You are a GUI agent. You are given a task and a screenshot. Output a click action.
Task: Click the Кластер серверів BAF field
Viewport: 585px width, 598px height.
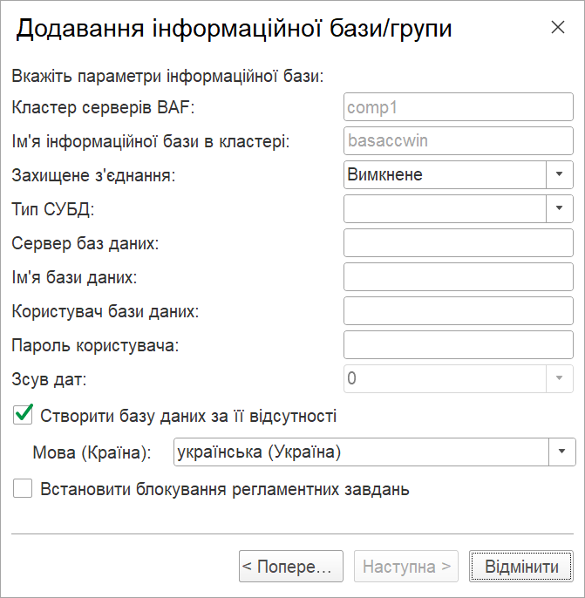tap(459, 106)
